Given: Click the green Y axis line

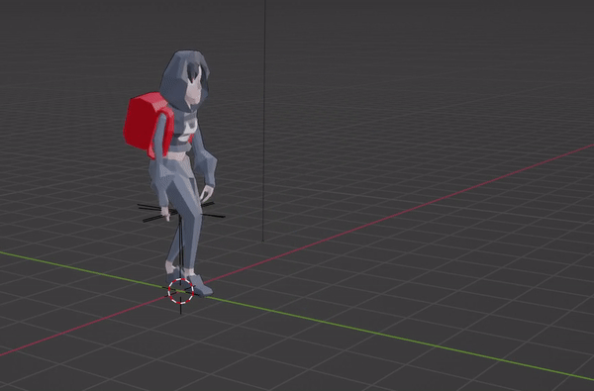Looking at the screenshot, I should click(x=379, y=333).
